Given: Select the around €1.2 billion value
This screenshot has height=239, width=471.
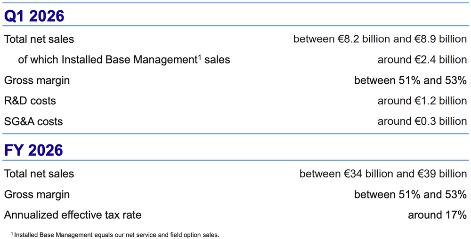Looking at the screenshot, I should pos(422,101).
